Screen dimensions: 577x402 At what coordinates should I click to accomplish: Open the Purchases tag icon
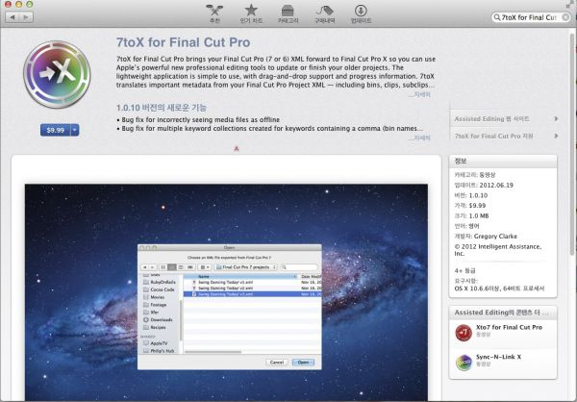coord(324,13)
